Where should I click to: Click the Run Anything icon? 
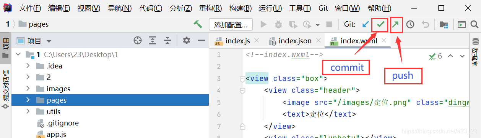tap(462, 24)
